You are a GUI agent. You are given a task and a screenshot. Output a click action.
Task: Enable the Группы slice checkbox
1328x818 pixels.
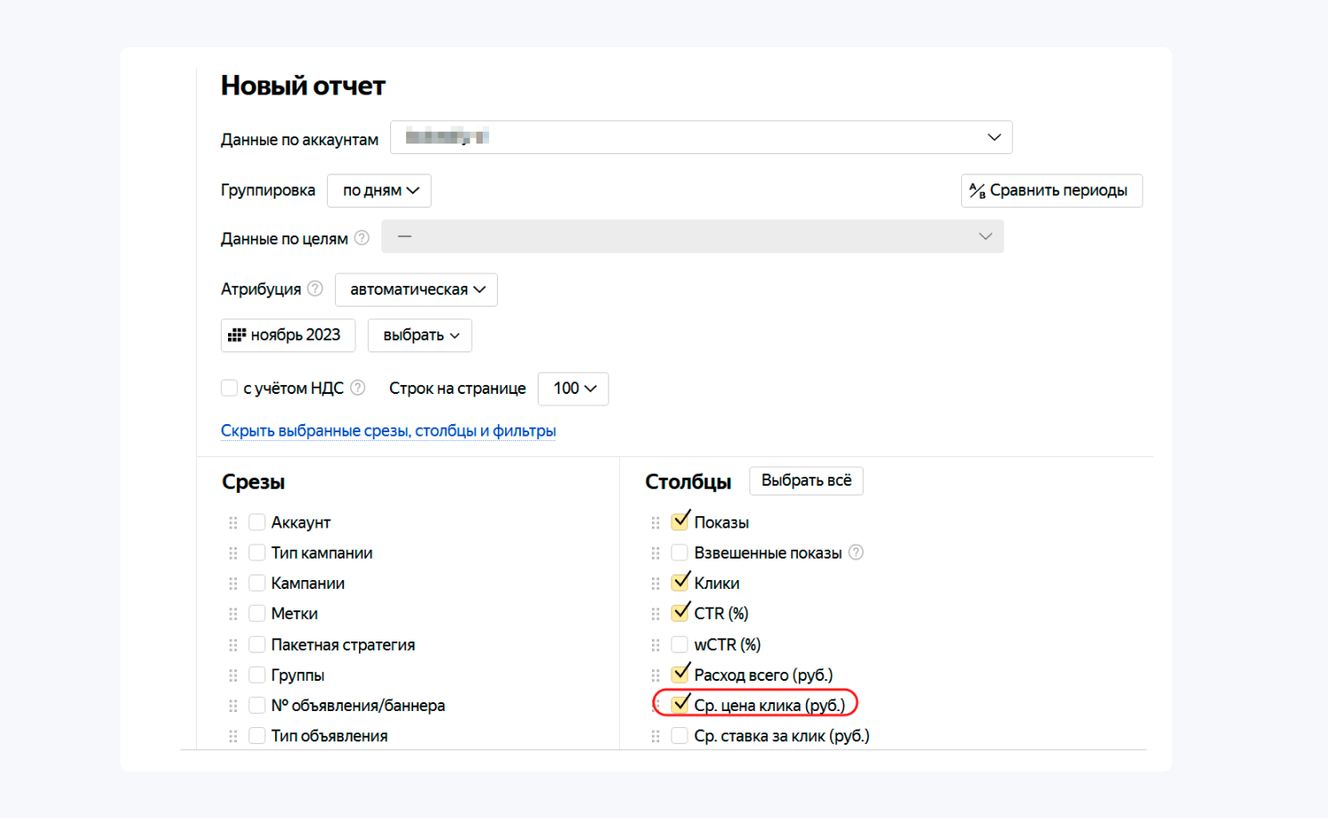[257, 675]
